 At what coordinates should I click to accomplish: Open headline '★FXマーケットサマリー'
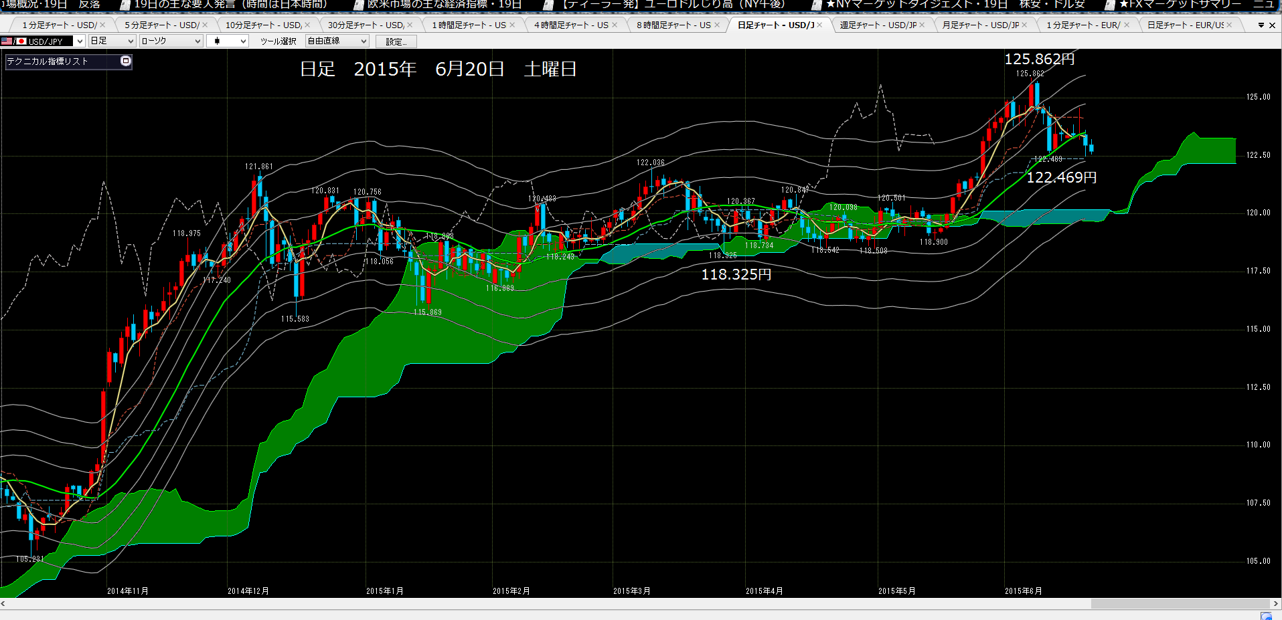tap(1196, 5)
